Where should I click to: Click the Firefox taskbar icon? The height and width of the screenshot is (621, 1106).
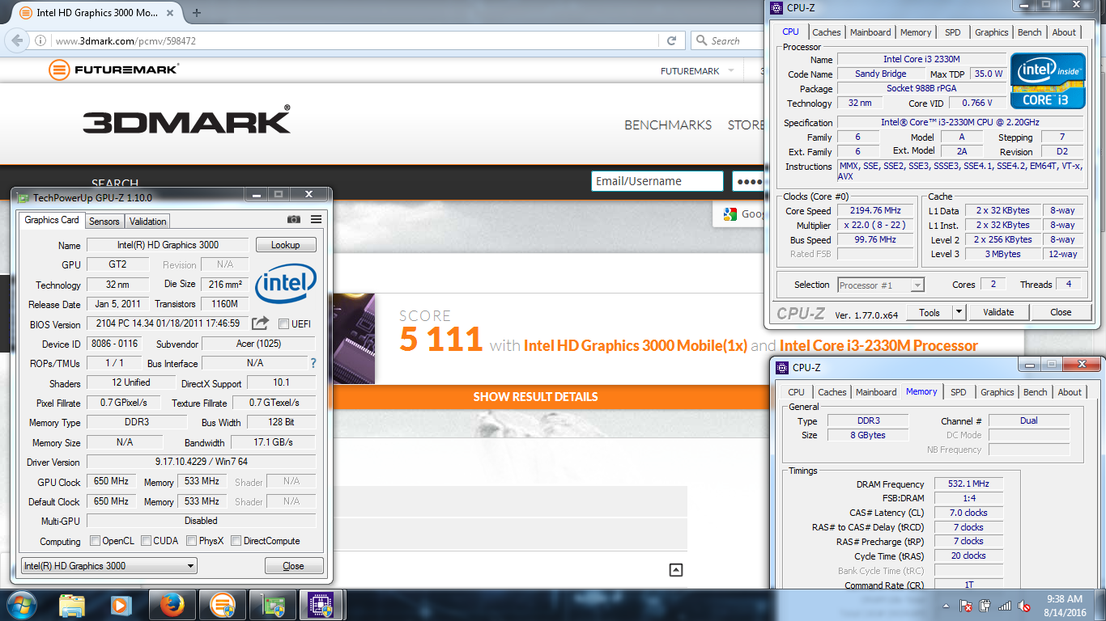tap(172, 604)
